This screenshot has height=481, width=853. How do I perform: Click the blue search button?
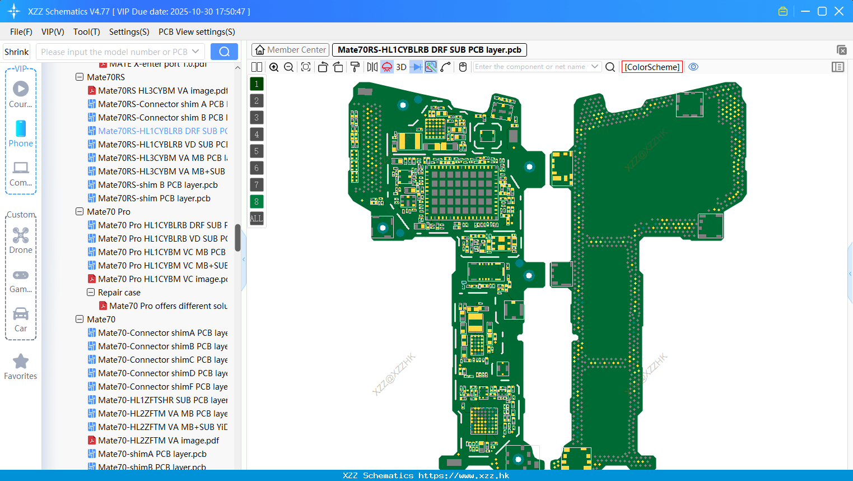click(224, 52)
